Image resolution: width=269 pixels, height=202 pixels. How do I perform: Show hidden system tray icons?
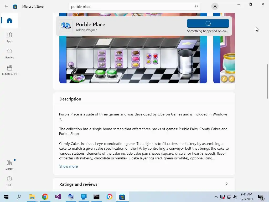coord(216,197)
